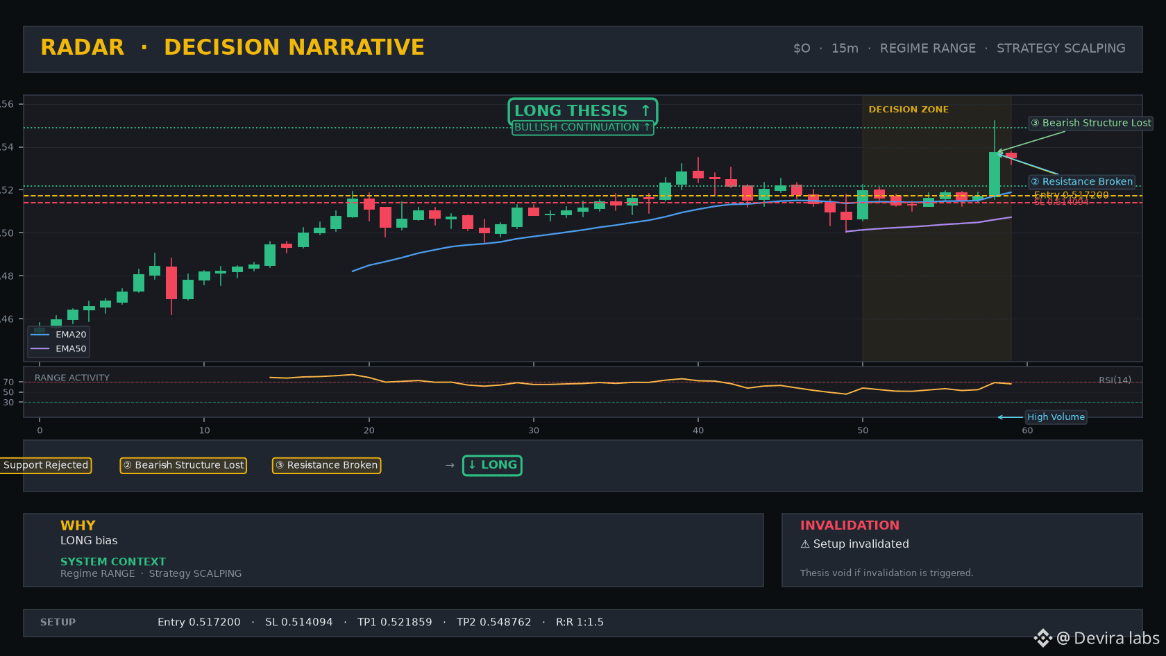Screen dimensions: 1166x656
Task: Click the Resistance Broken step chip
Action: pos(326,465)
